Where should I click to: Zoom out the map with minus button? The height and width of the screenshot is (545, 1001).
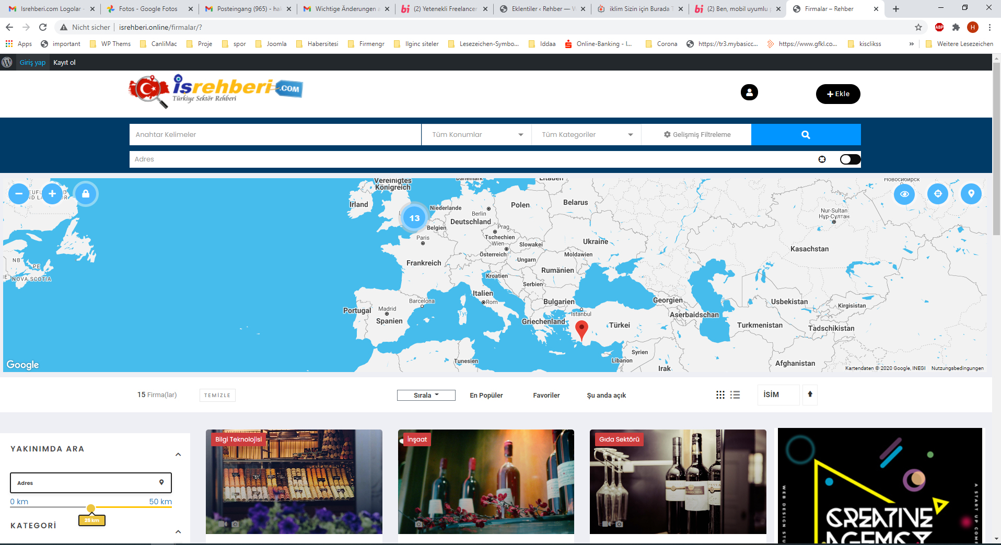(x=19, y=194)
